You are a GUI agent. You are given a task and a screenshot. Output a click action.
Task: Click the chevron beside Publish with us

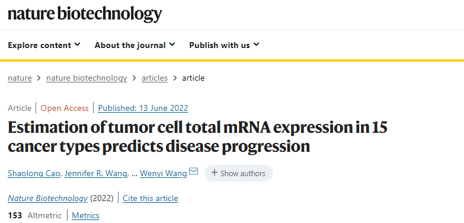tap(256, 44)
